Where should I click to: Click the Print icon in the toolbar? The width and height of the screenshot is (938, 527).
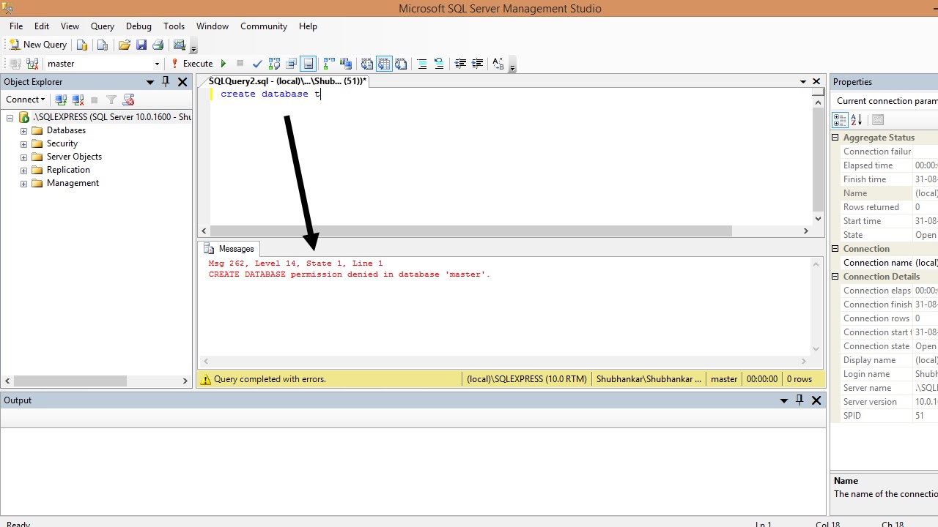point(158,45)
